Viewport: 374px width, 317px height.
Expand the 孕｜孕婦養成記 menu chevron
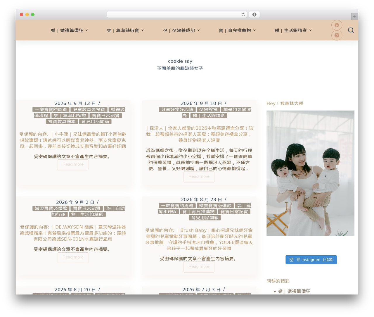tap(199, 30)
